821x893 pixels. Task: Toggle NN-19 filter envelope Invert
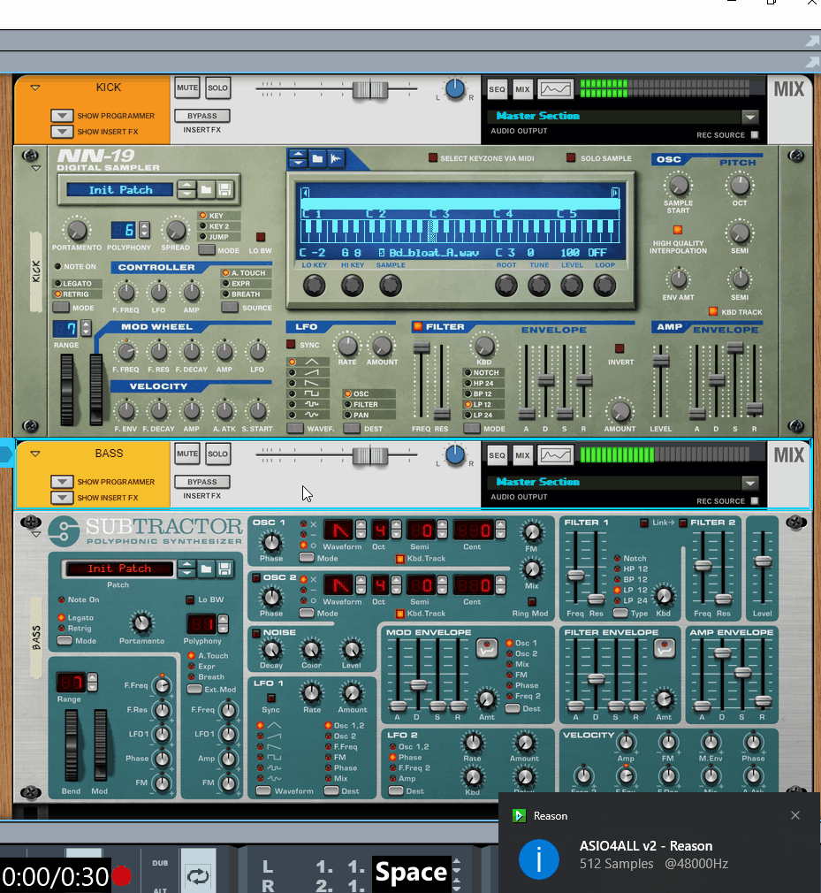coord(620,348)
